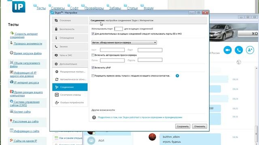Open Проверка анонимности link
259x145 pixels.
coord(28,43)
